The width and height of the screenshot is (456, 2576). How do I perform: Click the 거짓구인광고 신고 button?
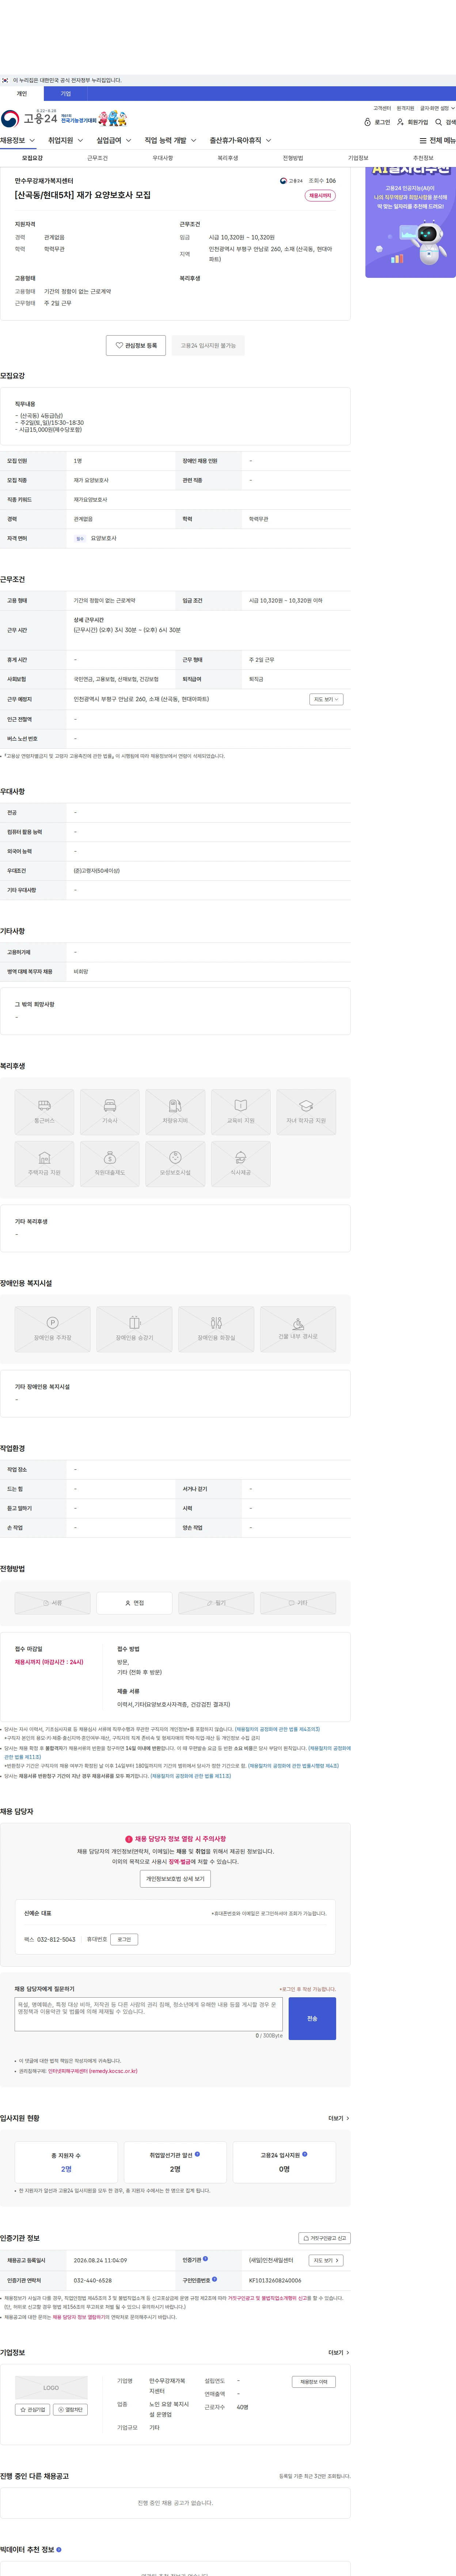click(x=325, y=2238)
